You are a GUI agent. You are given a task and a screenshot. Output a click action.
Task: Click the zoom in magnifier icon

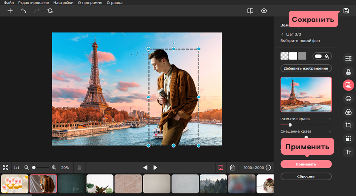pos(54,167)
